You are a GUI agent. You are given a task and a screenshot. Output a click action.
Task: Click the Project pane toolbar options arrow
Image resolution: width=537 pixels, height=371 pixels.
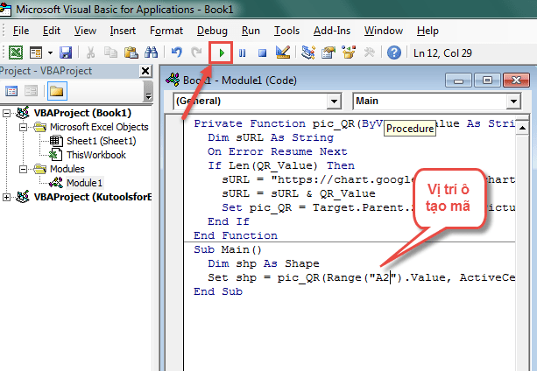pos(148,91)
